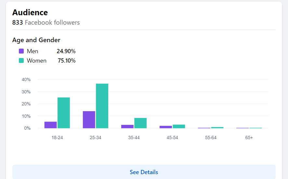Select the Men legend label
This screenshot has height=179, width=288.
coord(33,51)
